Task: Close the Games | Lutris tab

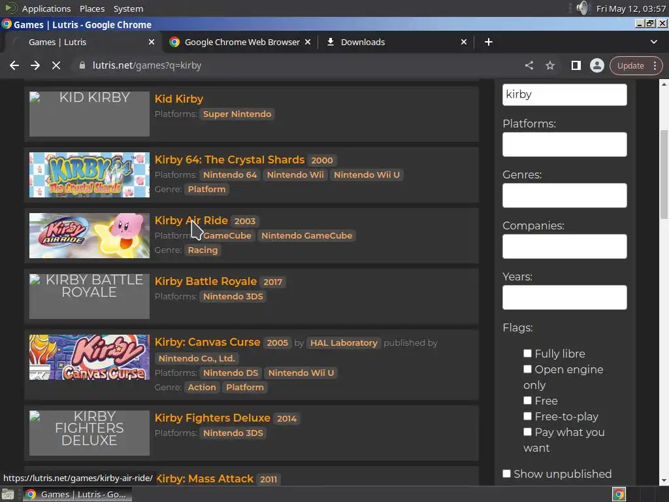Action: pos(152,42)
